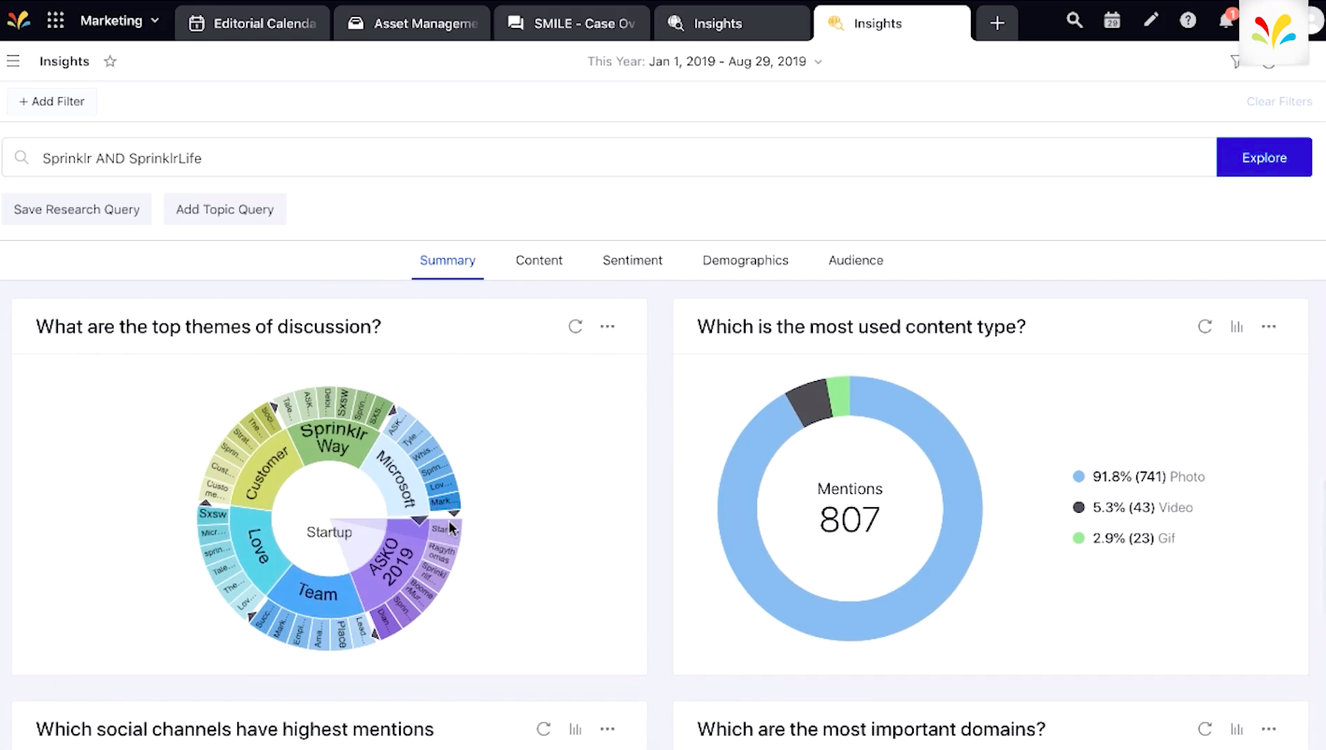
Task: Star the Insights page as favorite
Action: click(110, 62)
